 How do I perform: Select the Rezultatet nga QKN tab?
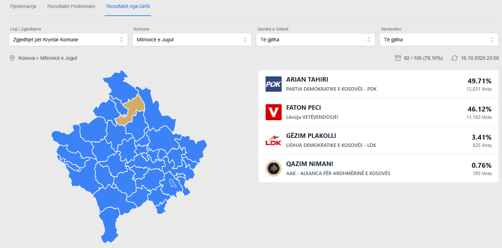point(128,6)
